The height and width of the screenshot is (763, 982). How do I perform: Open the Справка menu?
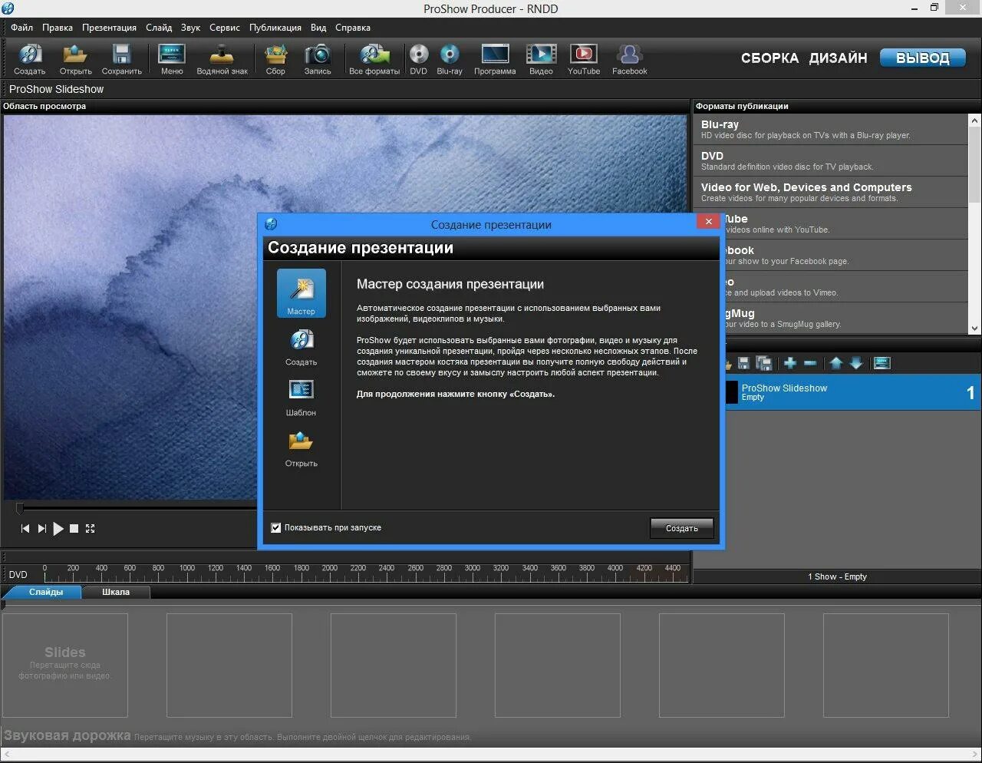pos(353,28)
